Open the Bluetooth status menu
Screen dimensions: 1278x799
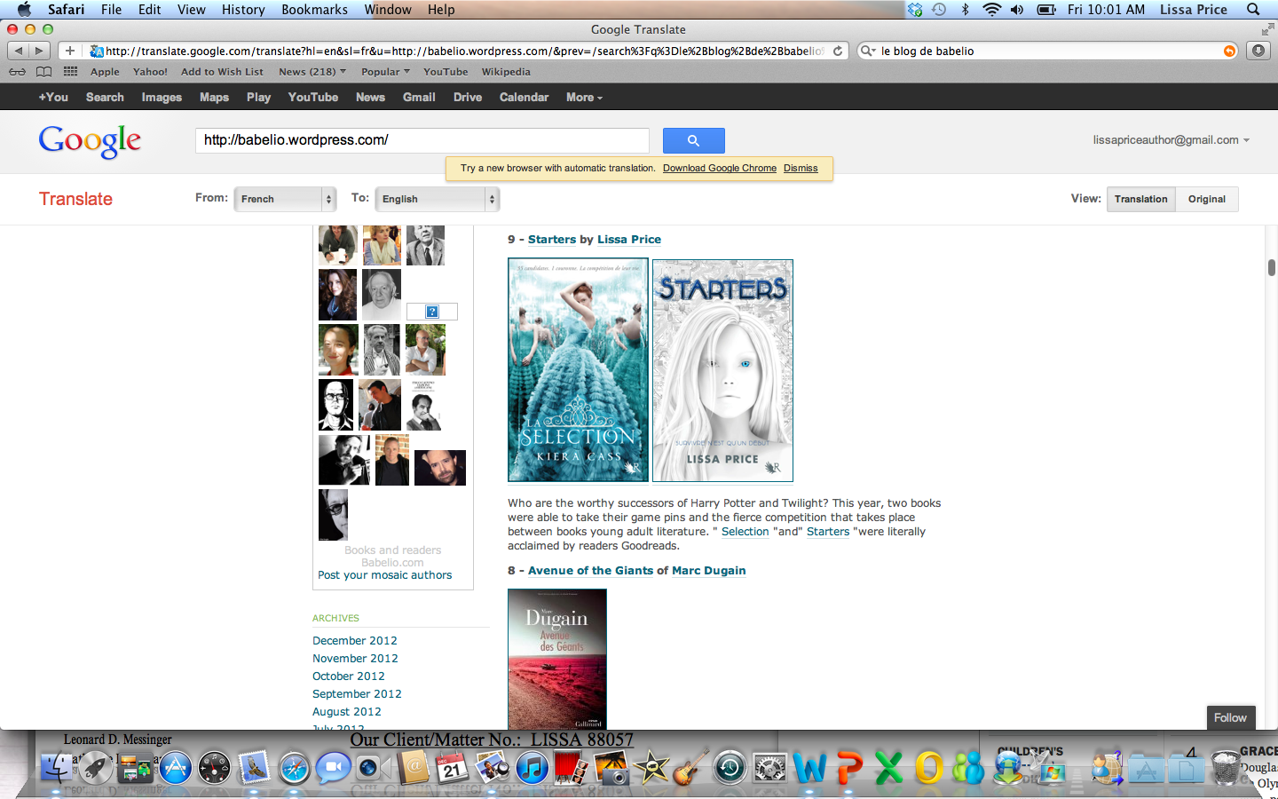[966, 10]
